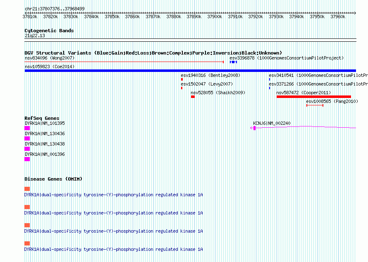This screenshot has width=368, height=262.
Task: Open esv1940316 (Bentley2008) variant
Action: [x=210, y=75]
